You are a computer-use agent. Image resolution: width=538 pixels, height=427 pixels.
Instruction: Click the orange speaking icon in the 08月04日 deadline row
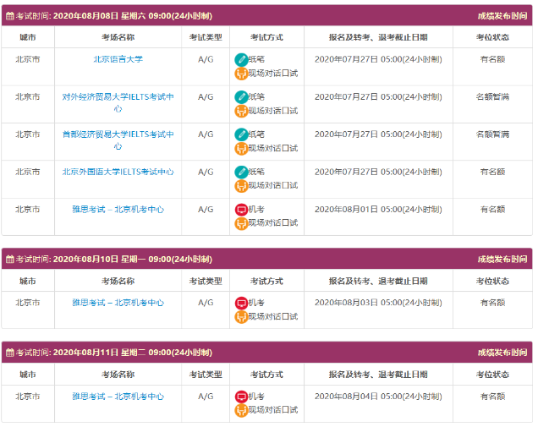(241, 410)
